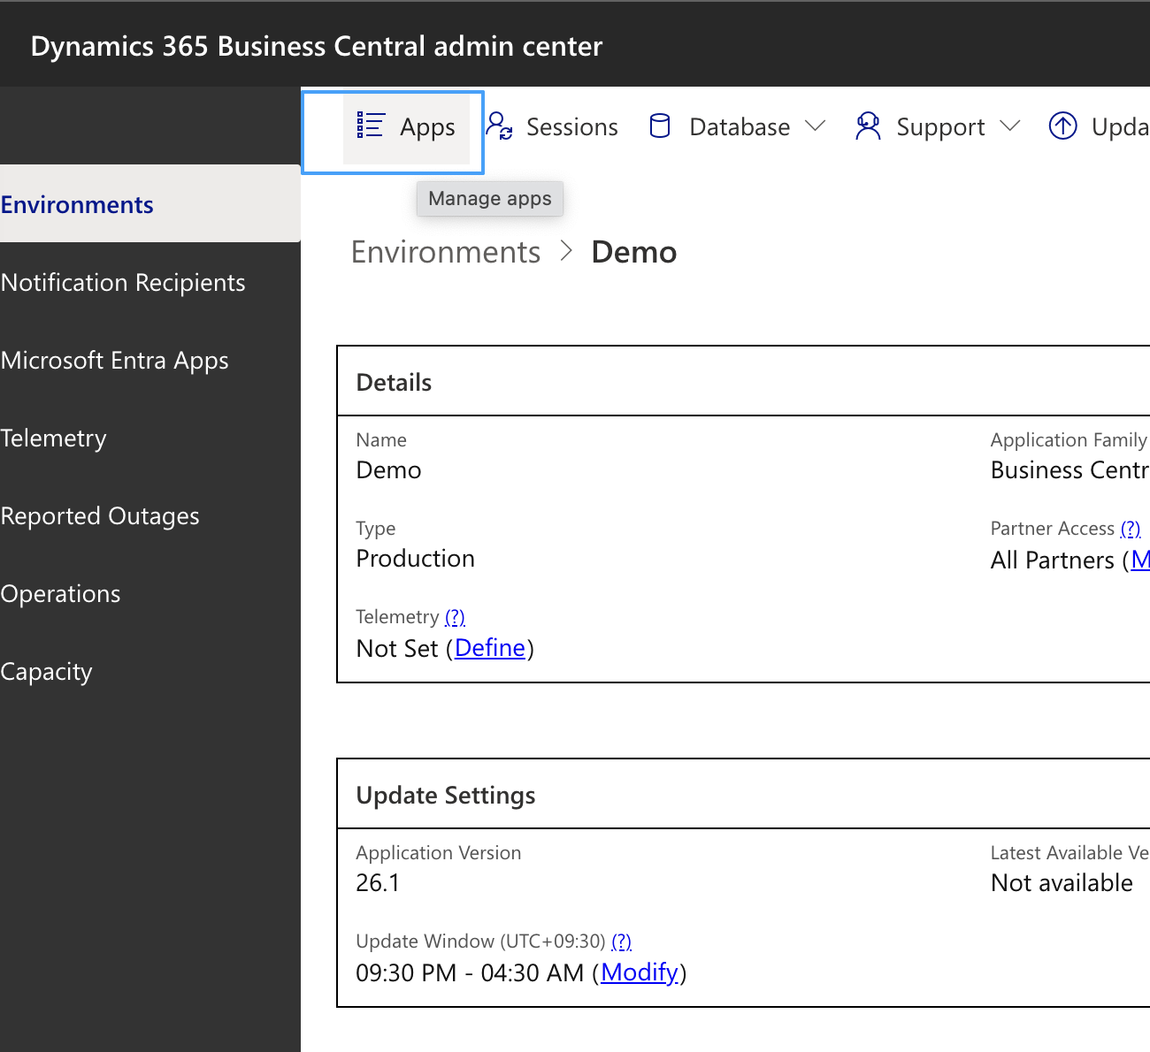
Task: Click Modify to change the update window
Action: [640, 972]
